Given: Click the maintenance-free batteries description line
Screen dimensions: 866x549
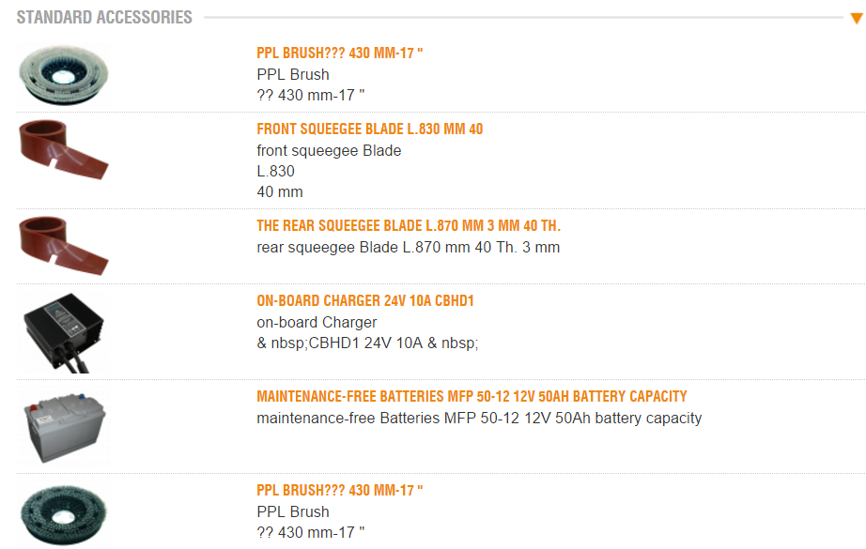Looking at the screenshot, I should click(x=479, y=419).
